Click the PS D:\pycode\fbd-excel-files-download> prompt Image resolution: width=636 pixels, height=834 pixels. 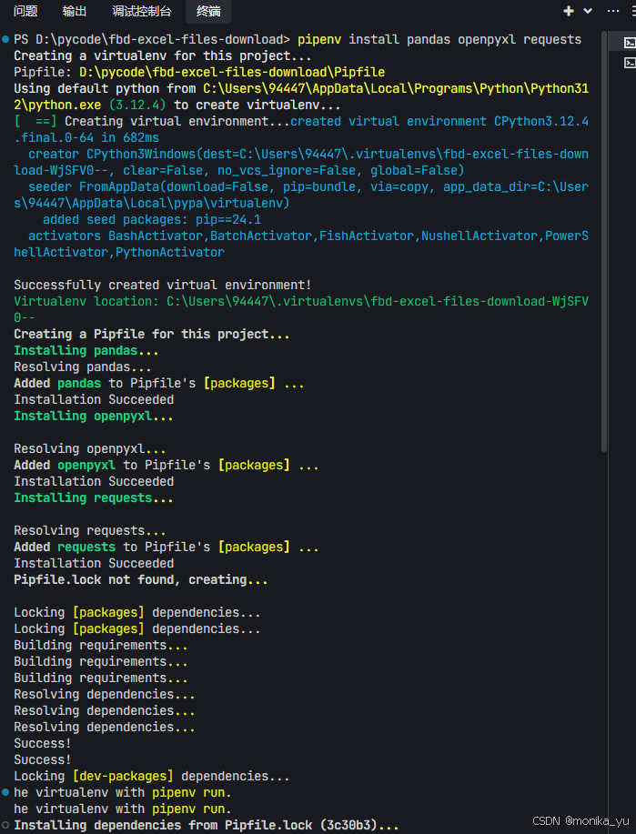pyautogui.click(x=152, y=40)
